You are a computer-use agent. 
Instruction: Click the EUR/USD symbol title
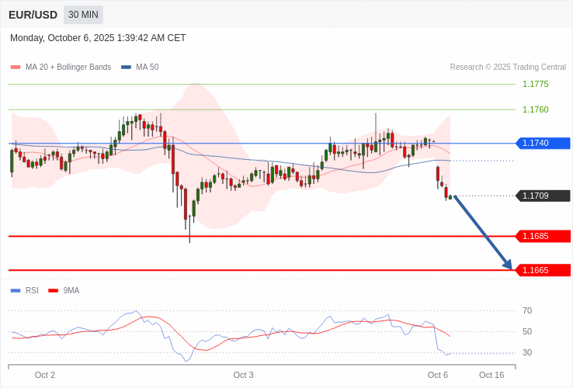[x=33, y=15]
